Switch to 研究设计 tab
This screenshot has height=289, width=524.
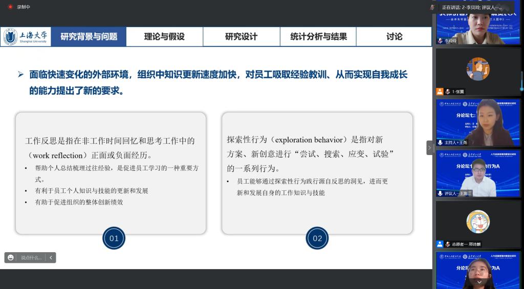[x=242, y=36]
